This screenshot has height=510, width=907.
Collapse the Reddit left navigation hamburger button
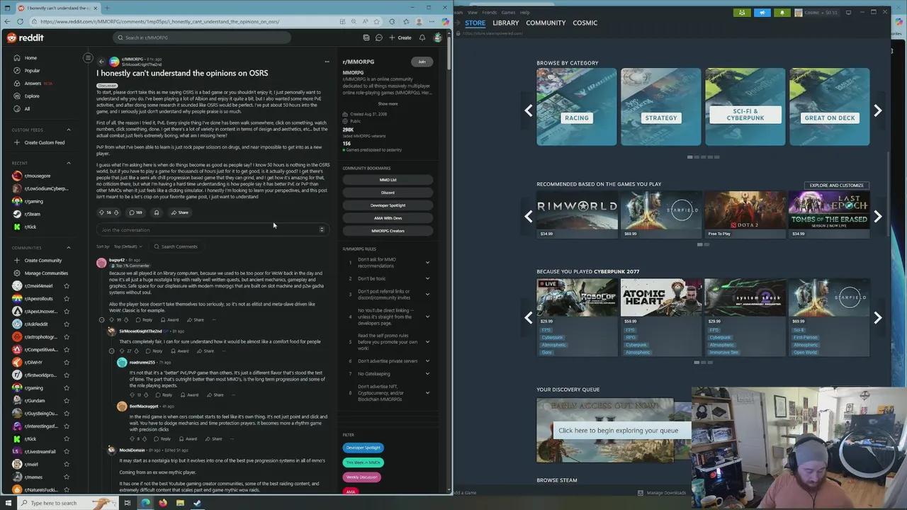point(88,57)
